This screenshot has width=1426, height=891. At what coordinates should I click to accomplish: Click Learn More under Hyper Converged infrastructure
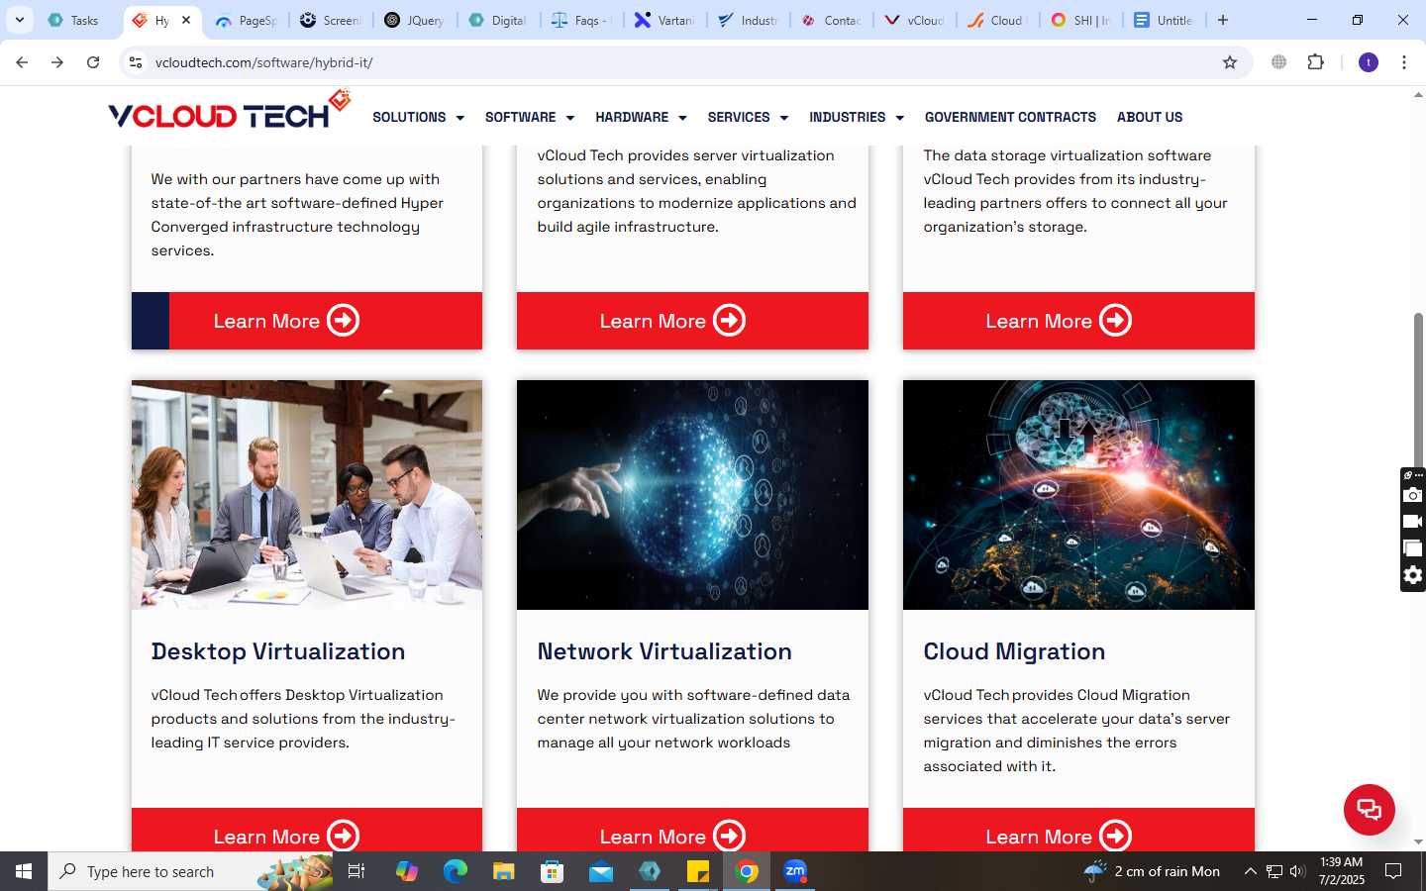(307, 321)
